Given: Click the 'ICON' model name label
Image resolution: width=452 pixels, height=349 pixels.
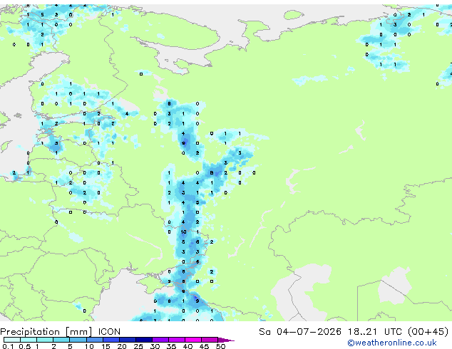Looking at the screenshot, I should [109, 332].
